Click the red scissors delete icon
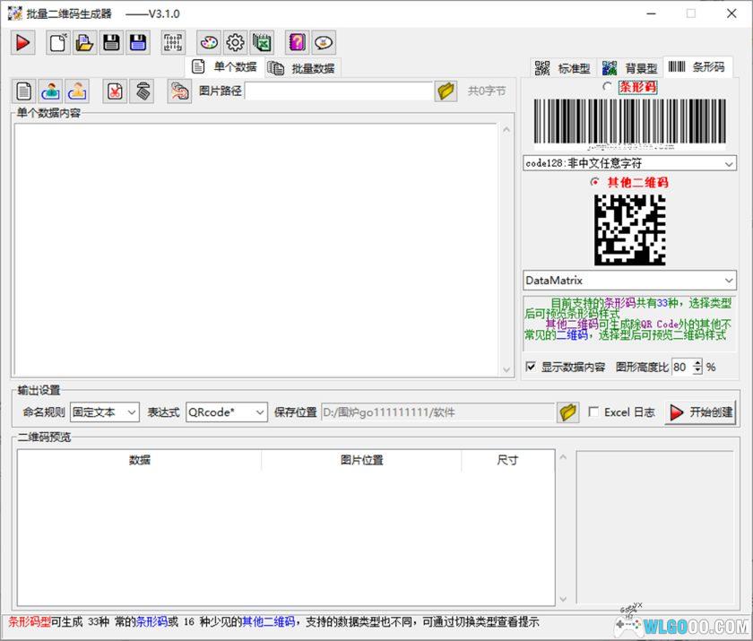The width and height of the screenshot is (753, 641). [115, 91]
